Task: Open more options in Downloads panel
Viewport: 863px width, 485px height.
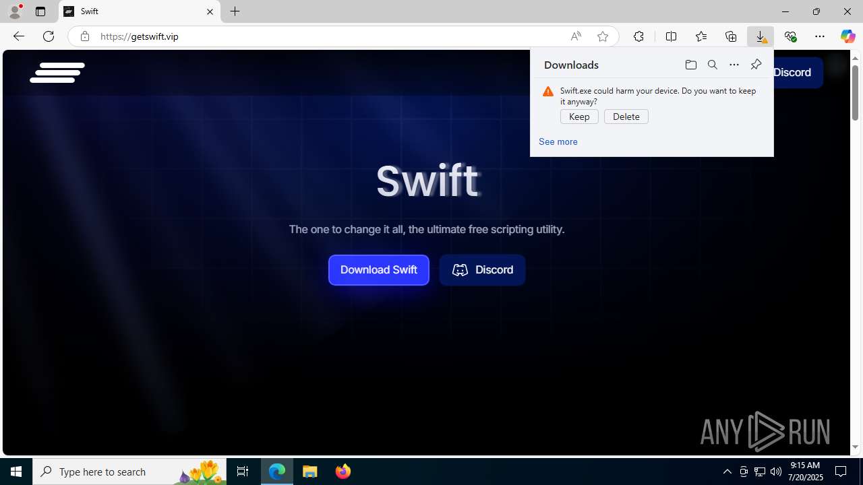Action: pos(734,65)
